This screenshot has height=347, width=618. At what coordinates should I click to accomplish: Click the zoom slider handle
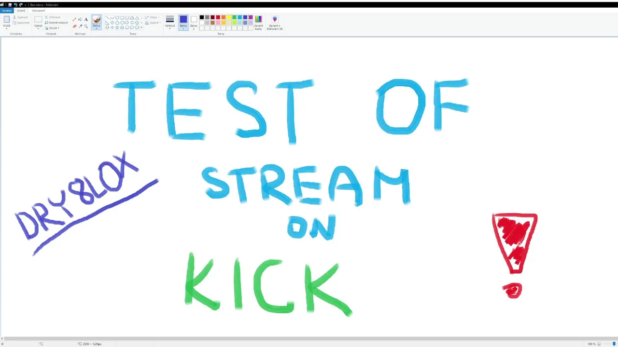[614, 344]
